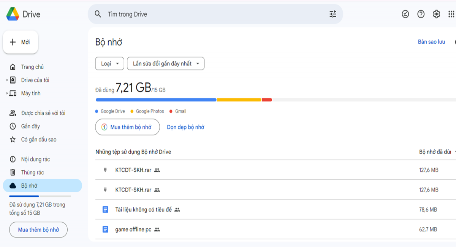Open the Settings gear icon
This screenshot has width=456, height=247.
437,14
